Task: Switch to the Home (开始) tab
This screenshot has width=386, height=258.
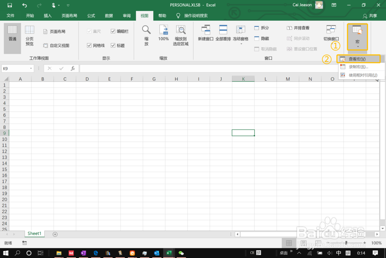Action: tap(30, 15)
